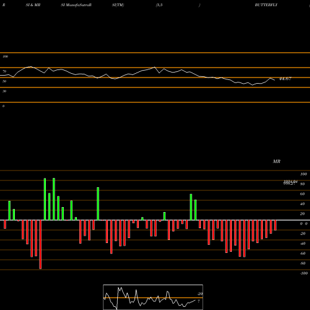Click the 70 level label of RSI panel
310x310 pixels.
coord(4,71)
